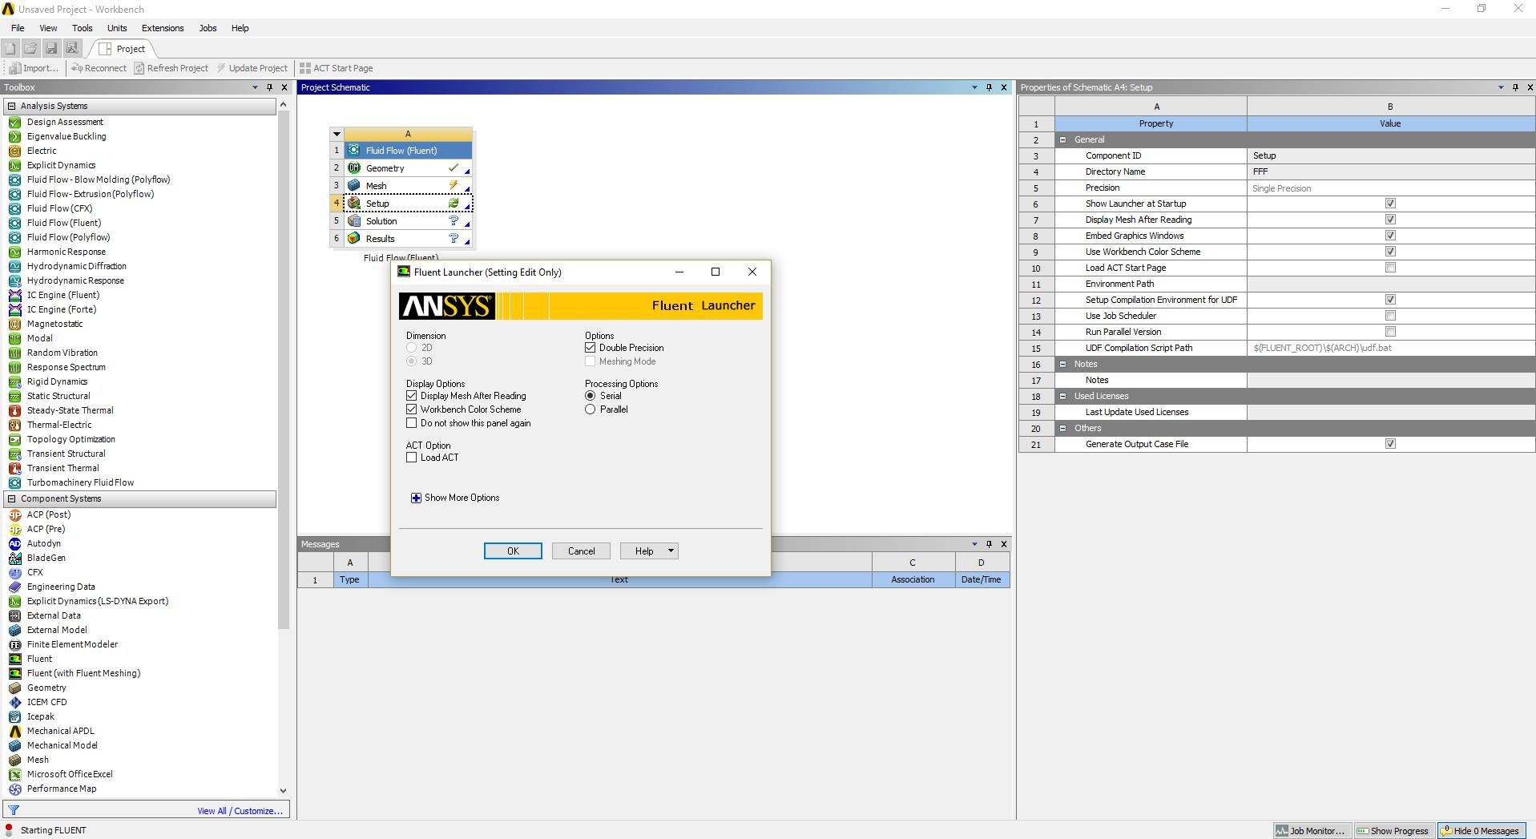Enable the Load ACT option in launcher
Viewport: 1536px width, 839px height.
tap(412, 458)
